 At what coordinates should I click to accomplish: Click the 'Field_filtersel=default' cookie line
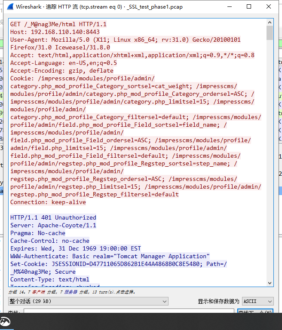tap(126, 156)
